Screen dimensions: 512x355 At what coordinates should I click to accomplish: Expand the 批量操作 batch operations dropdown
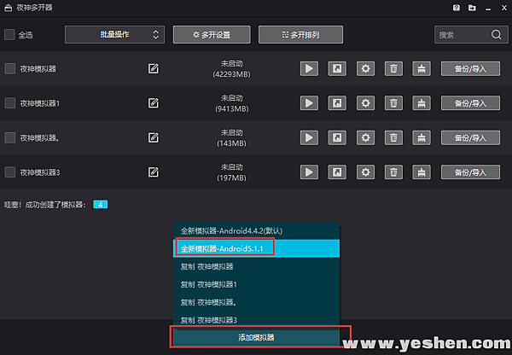point(114,35)
